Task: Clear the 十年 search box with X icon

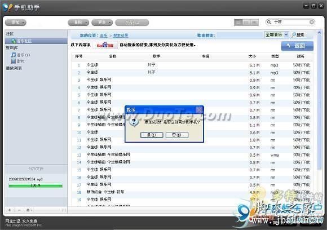Action: pyautogui.click(x=312, y=22)
